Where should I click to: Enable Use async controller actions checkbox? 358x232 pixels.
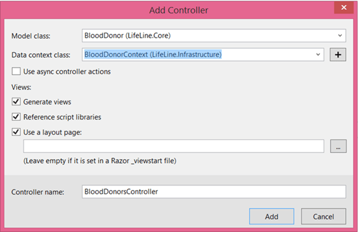click(16, 72)
